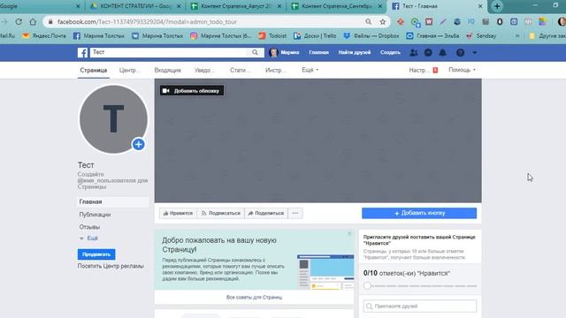Close the welcome banner with X
The height and width of the screenshot is (318, 566).
(x=349, y=233)
